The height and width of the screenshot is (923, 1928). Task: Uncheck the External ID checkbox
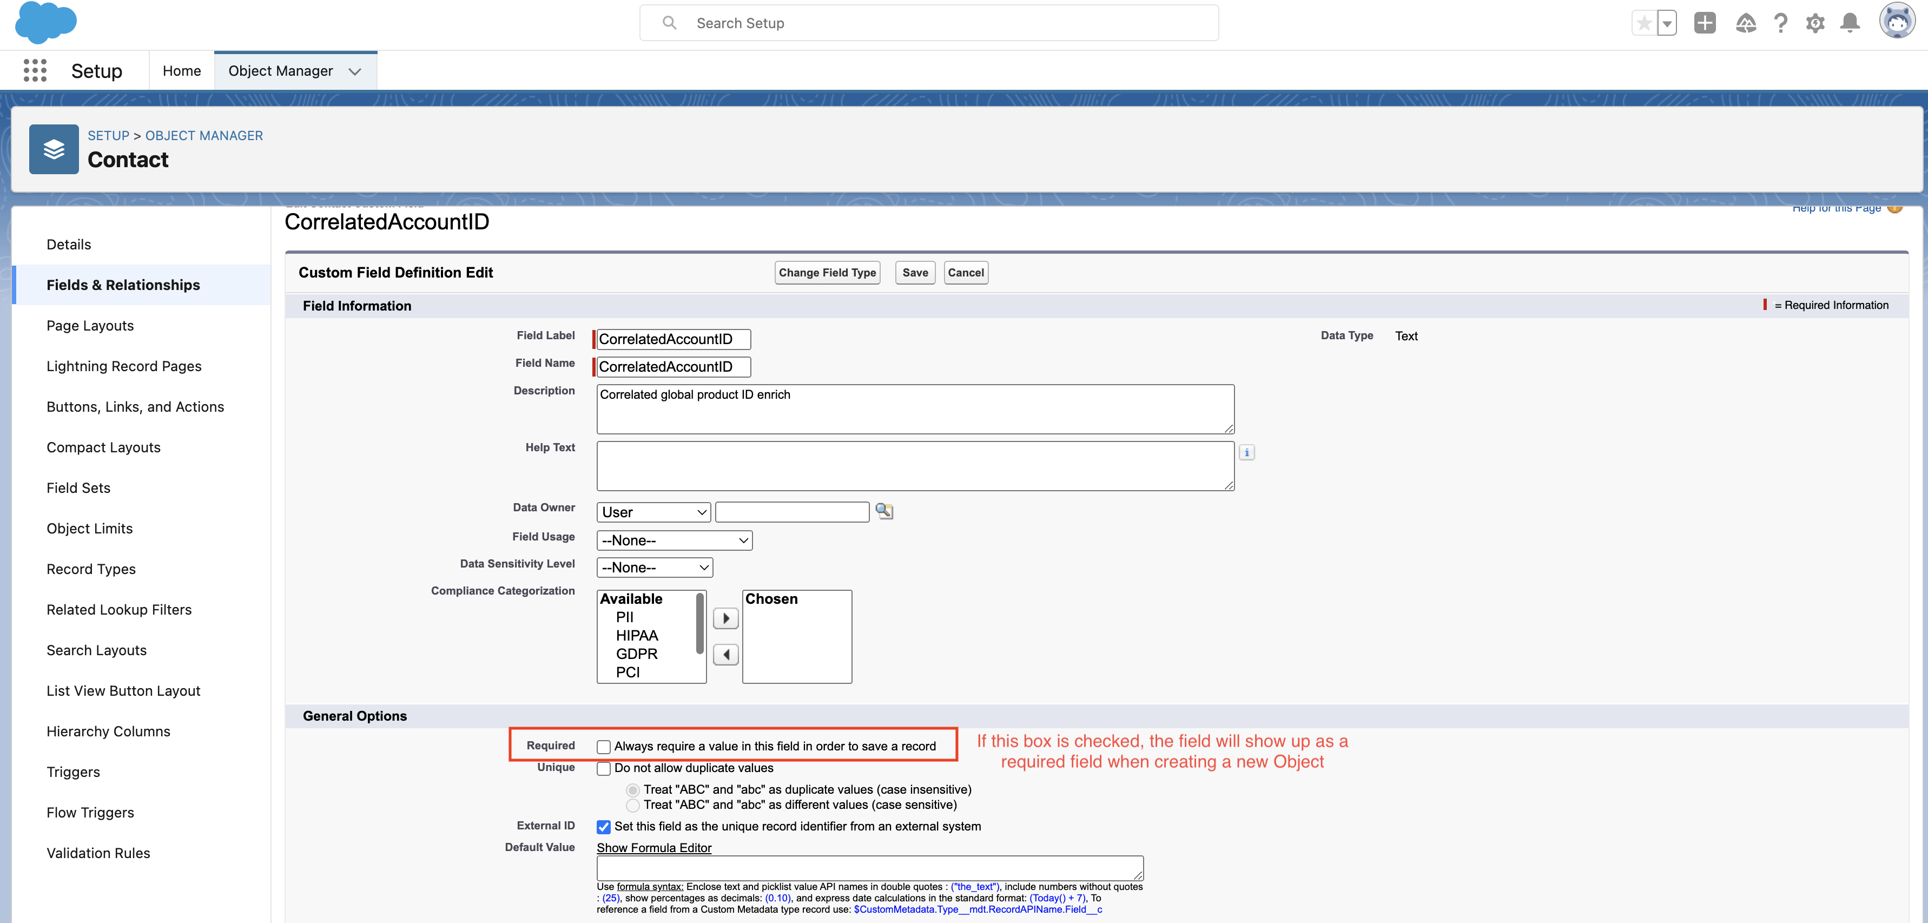[x=603, y=827]
